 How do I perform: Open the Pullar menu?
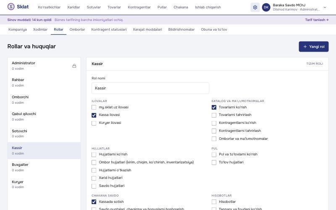coord(162,7)
